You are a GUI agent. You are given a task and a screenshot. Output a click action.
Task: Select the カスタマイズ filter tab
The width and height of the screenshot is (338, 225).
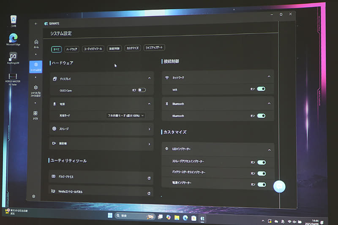(x=133, y=48)
